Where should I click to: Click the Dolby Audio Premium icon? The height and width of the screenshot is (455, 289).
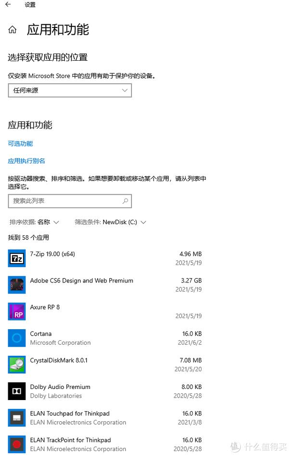(x=16, y=391)
